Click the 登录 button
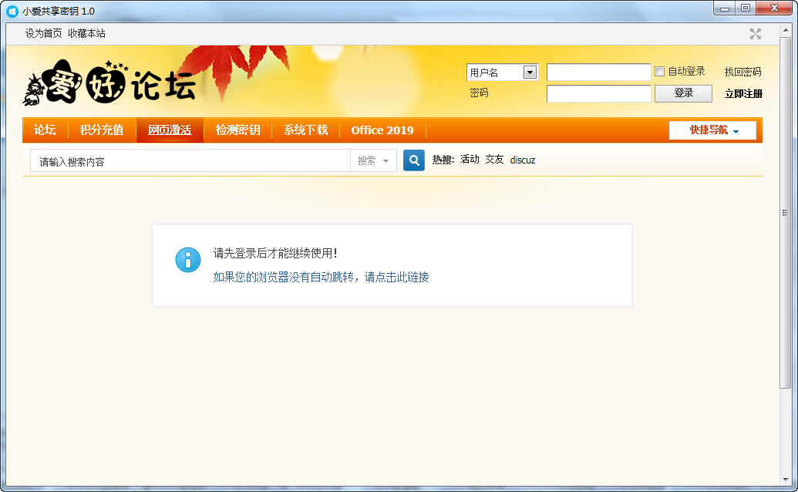 coord(683,93)
